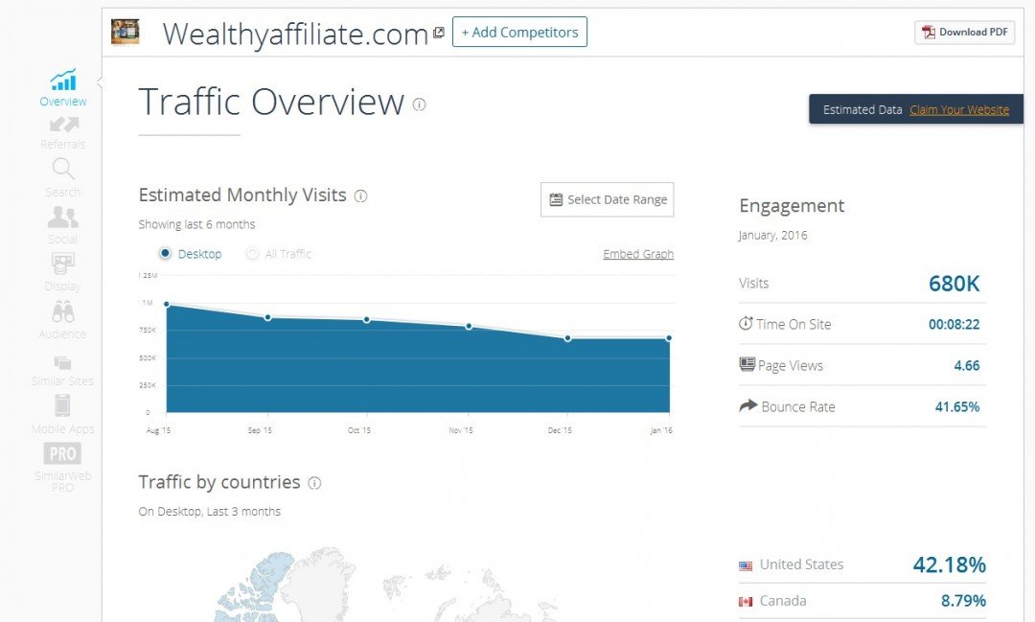Select the All Traffic radio button
The height and width of the screenshot is (622, 1035).
click(252, 254)
